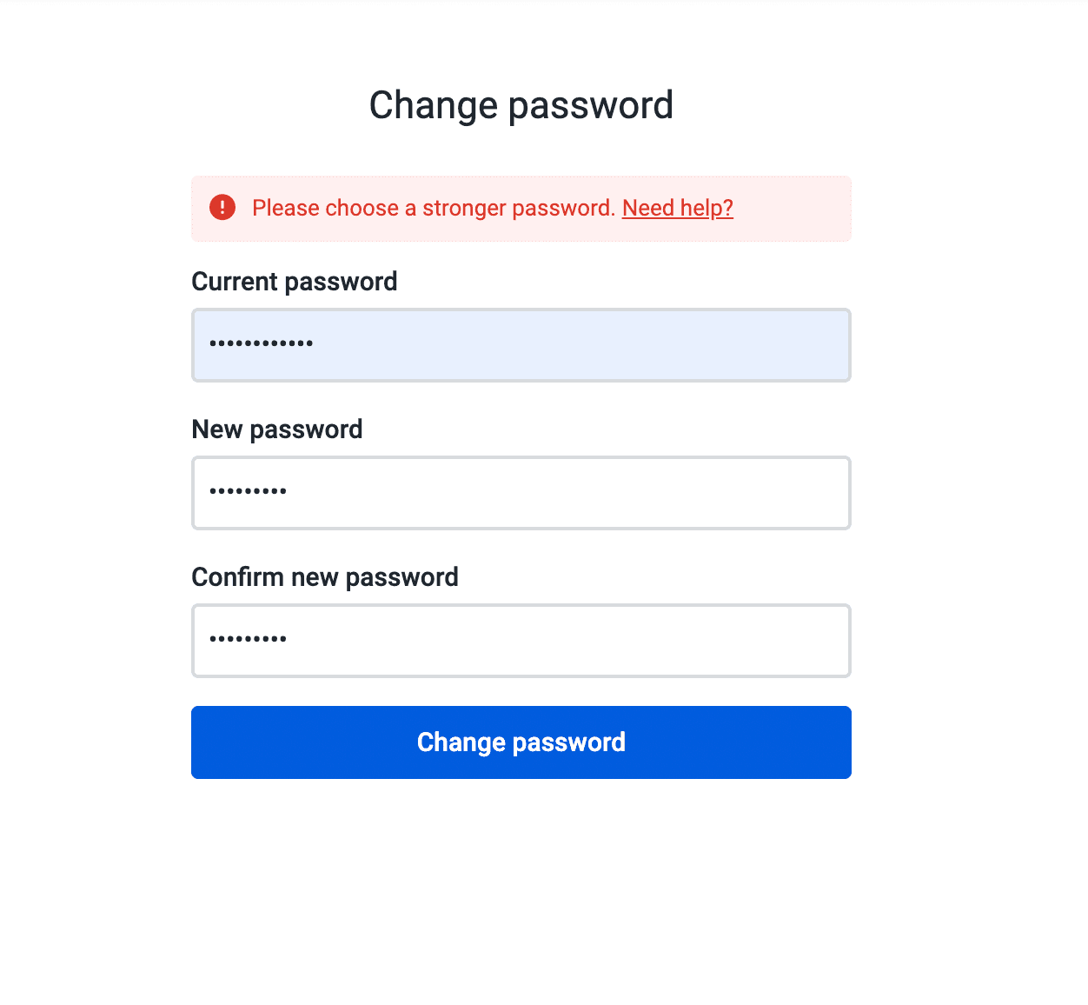Click the "Change password" page heading
Viewport: 1088px width, 1005px height.
[521, 105]
